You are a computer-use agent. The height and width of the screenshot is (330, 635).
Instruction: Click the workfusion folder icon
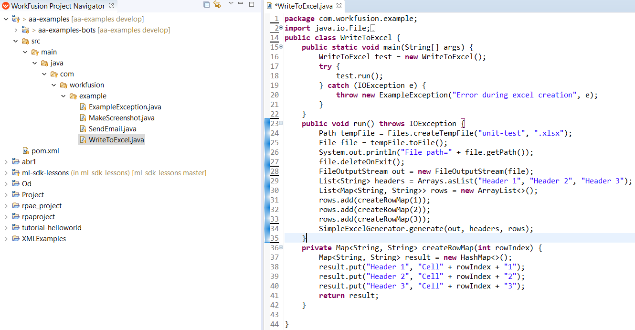pyautogui.click(x=63, y=85)
